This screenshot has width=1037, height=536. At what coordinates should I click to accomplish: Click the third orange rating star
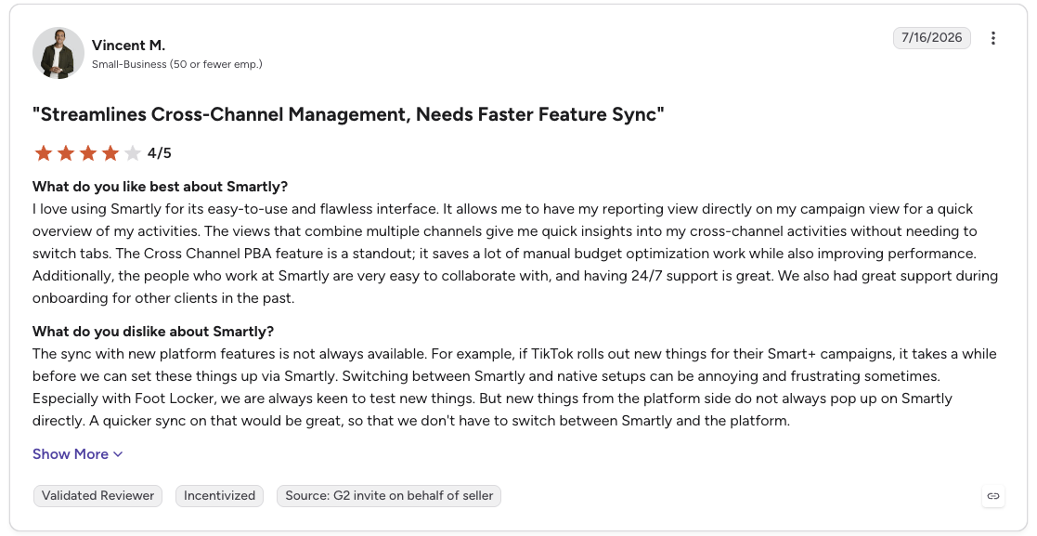pos(88,153)
